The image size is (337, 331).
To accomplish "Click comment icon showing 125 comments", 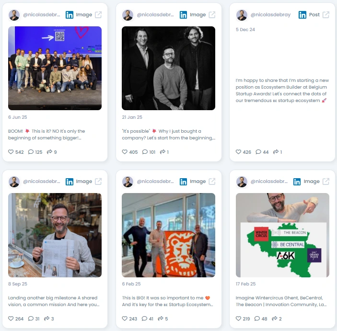I will tap(31, 152).
